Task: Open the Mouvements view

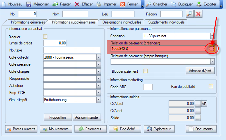Action: pyautogui.click(x=56, y=129)
